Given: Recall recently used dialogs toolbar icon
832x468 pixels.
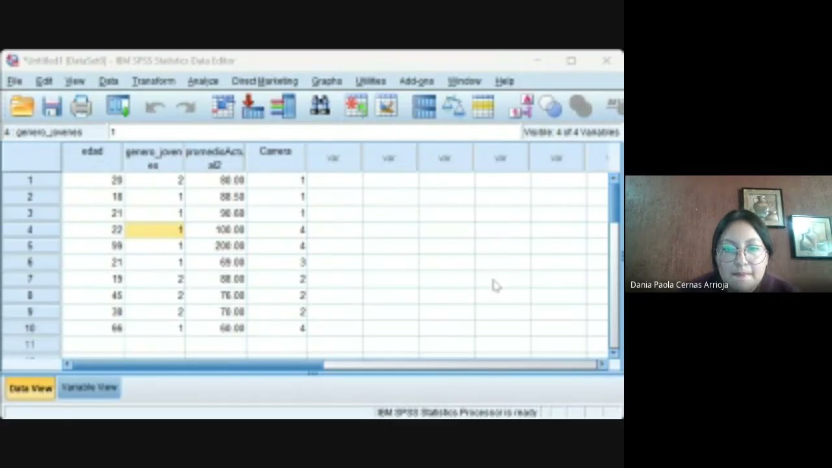Looking at the screenshot, I should point(118,107).
